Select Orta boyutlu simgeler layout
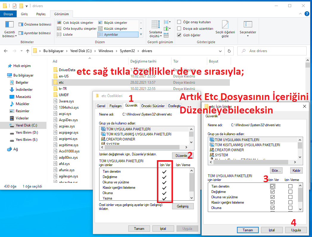Viewport: 312px width, 237px height. (x=77, y=29)
